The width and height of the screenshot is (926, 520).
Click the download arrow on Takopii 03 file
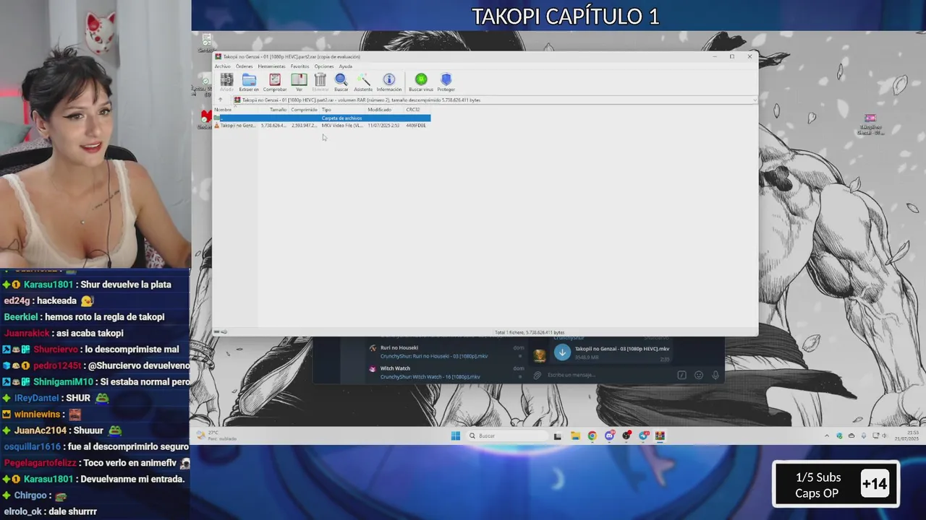pos(562,352)
